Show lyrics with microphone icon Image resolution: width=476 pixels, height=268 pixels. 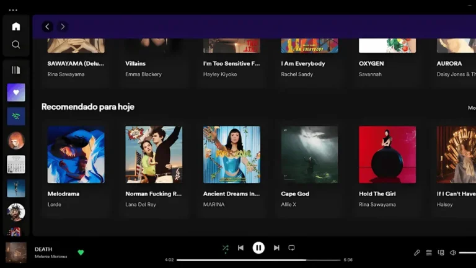point(416,252)
